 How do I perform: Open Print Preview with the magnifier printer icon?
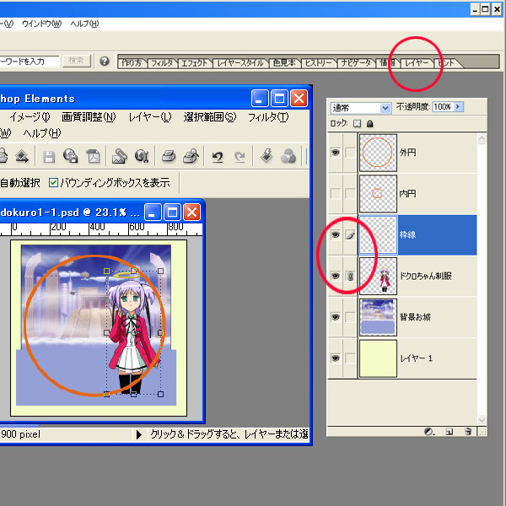tap(191, 156)
